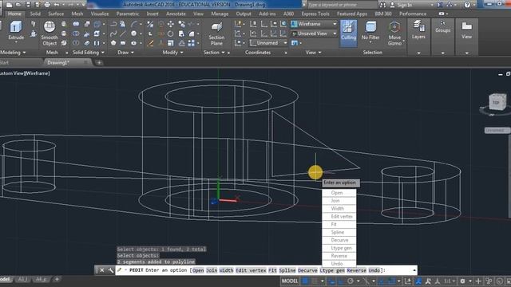This screenshot has width=511, height=287.
Task: Click the Section Plane icon
Action: click(216, 27)
